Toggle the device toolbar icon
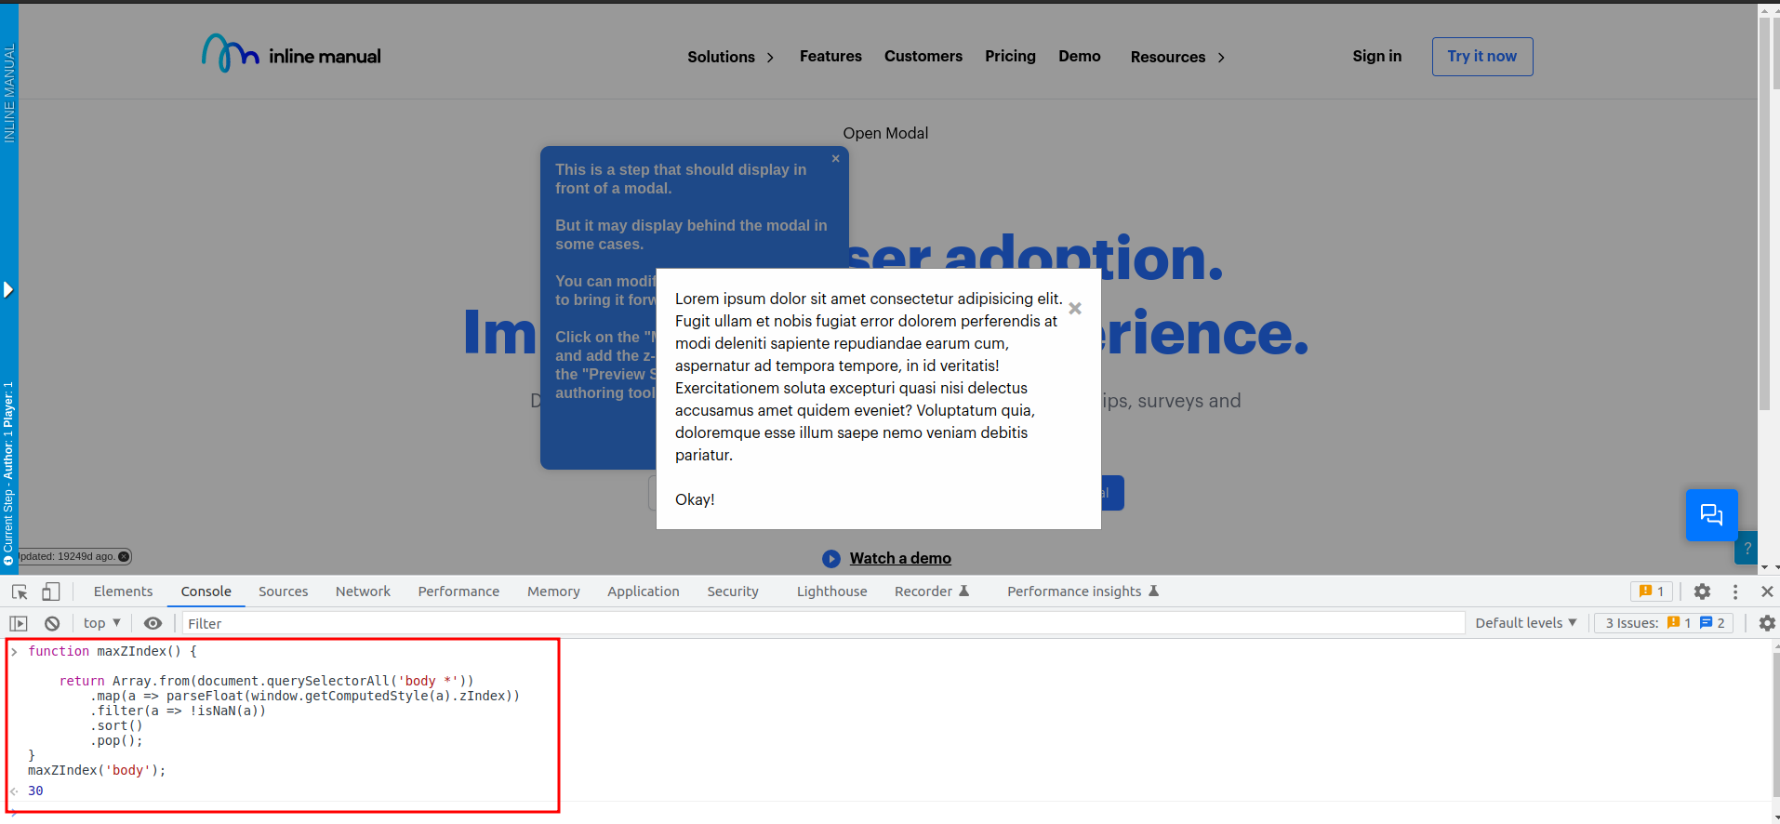The height and width of the screenshot is (824, 1780). coord(51,591)
